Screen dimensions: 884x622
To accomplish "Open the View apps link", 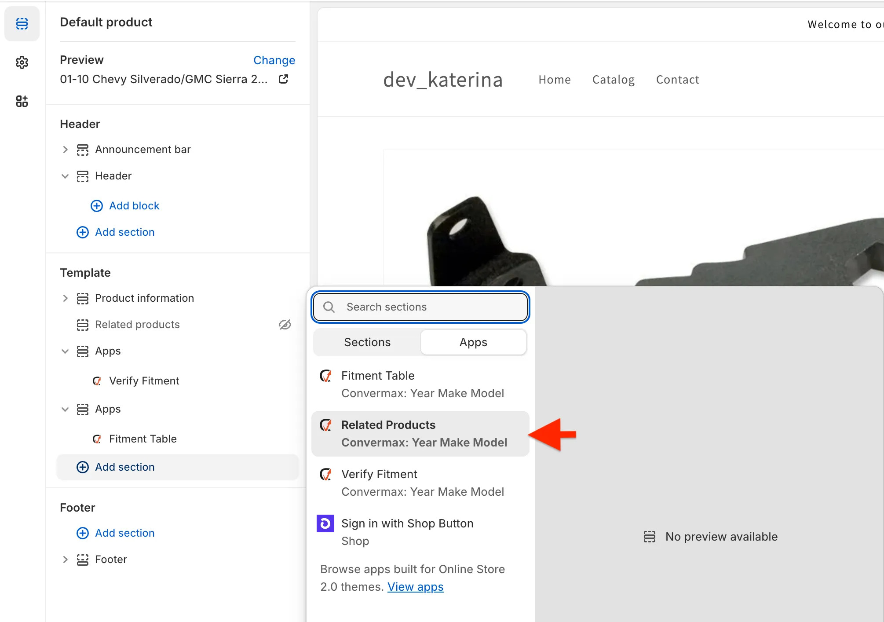I will coord(415,587).
